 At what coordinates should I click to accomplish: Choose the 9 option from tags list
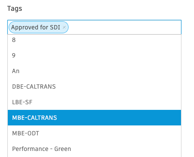pos(94,55)
